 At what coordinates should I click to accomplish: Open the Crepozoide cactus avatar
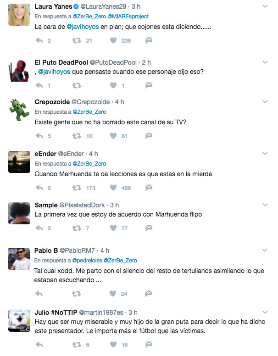(19, 110)
